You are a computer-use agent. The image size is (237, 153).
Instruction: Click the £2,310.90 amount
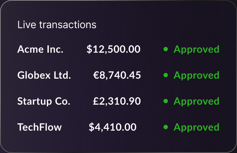pos(117,101)
